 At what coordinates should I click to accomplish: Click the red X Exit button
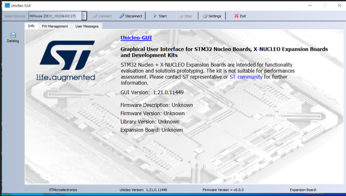(240, 16)
